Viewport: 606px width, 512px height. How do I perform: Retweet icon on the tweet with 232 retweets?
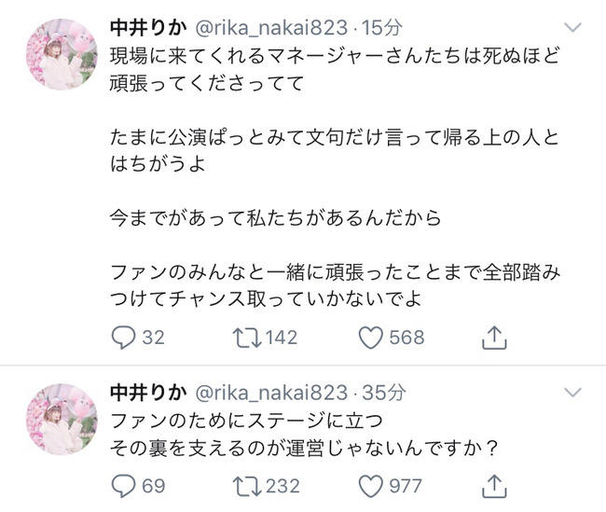[x=243, y=485]
